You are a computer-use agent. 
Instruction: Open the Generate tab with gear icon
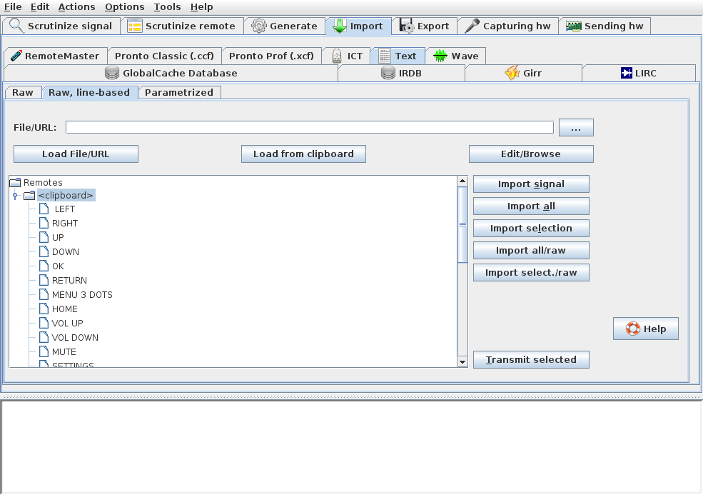[x=284, y=26]
